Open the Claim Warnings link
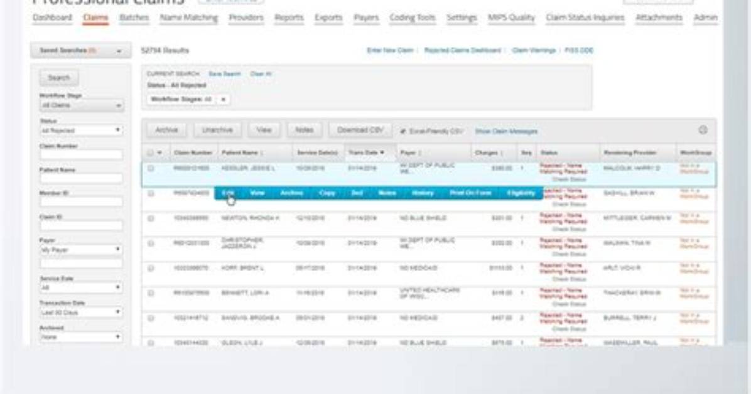 [534, 50]
